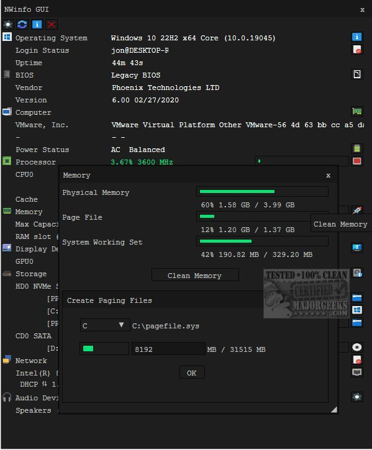The image size is (372, 450).
Task: Click the drive icon above the C: partition icon
Action: tap(356, 297)
